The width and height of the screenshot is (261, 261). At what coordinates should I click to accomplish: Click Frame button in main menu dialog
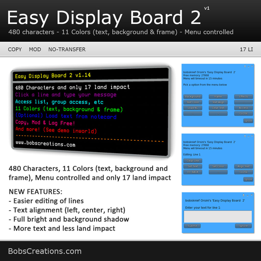click(218, 96)
